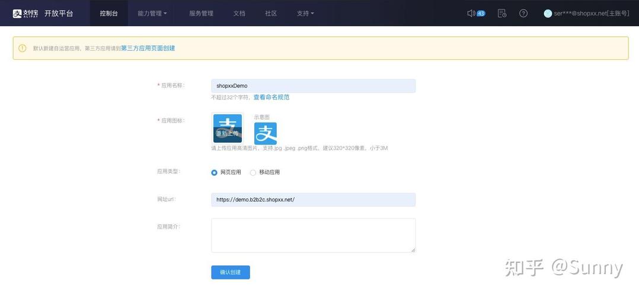
Task: Click the 确认创建 button
Action: click(231, 272)
